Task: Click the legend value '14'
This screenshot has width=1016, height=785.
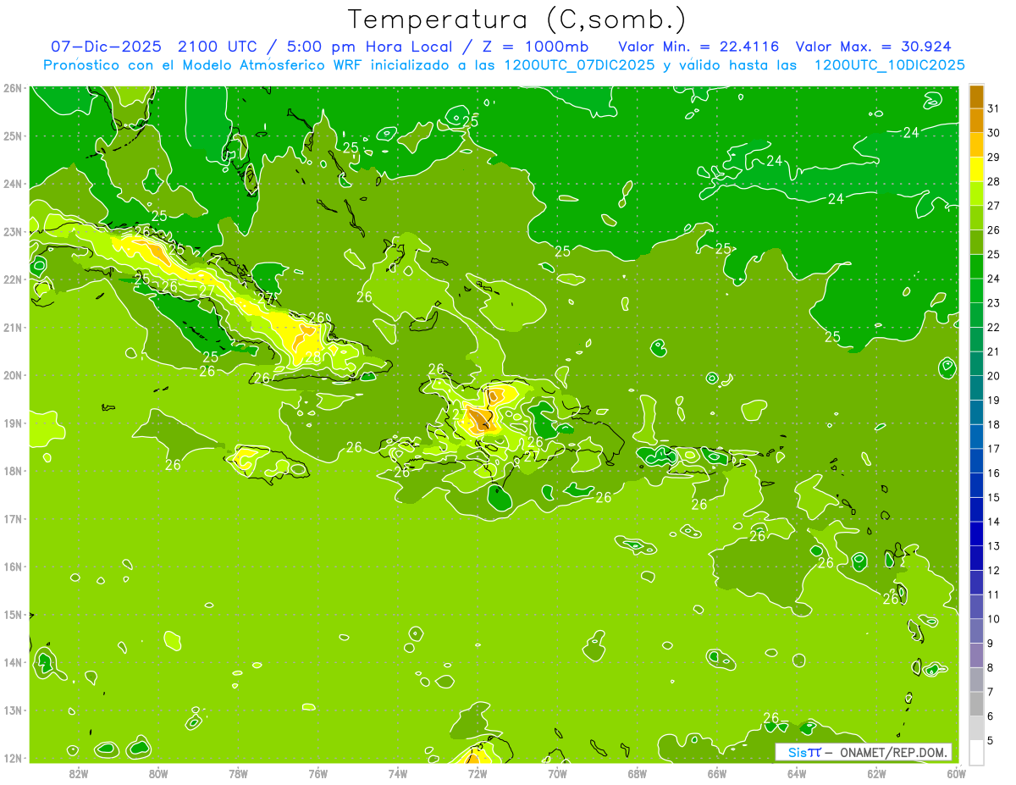Action: [x=993, y=522]
